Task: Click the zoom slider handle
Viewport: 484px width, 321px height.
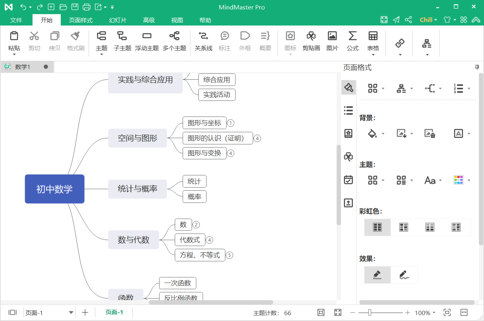Action: coord(370,312)
